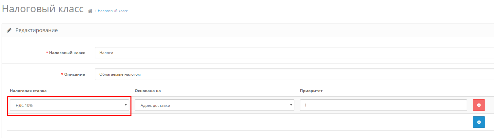This screenshot has height=138, width=494.
Task: Click the large Налоговый класс page title
Action: tap(43, 9)
